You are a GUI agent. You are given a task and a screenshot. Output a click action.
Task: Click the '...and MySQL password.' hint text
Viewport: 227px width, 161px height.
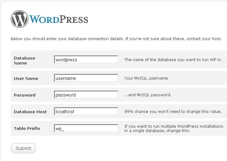148,95
